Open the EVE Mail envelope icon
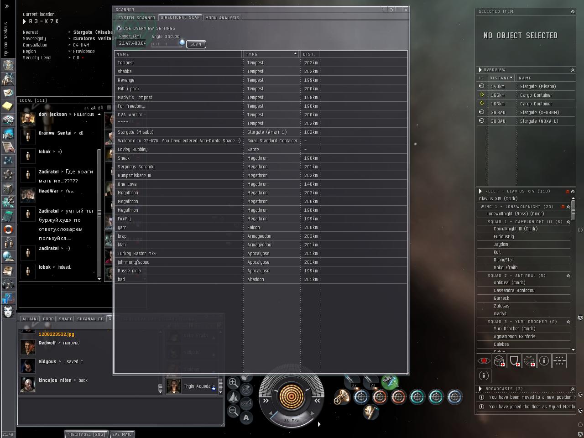The width and height of the screenshot is (584, 438). click(8, 93)
